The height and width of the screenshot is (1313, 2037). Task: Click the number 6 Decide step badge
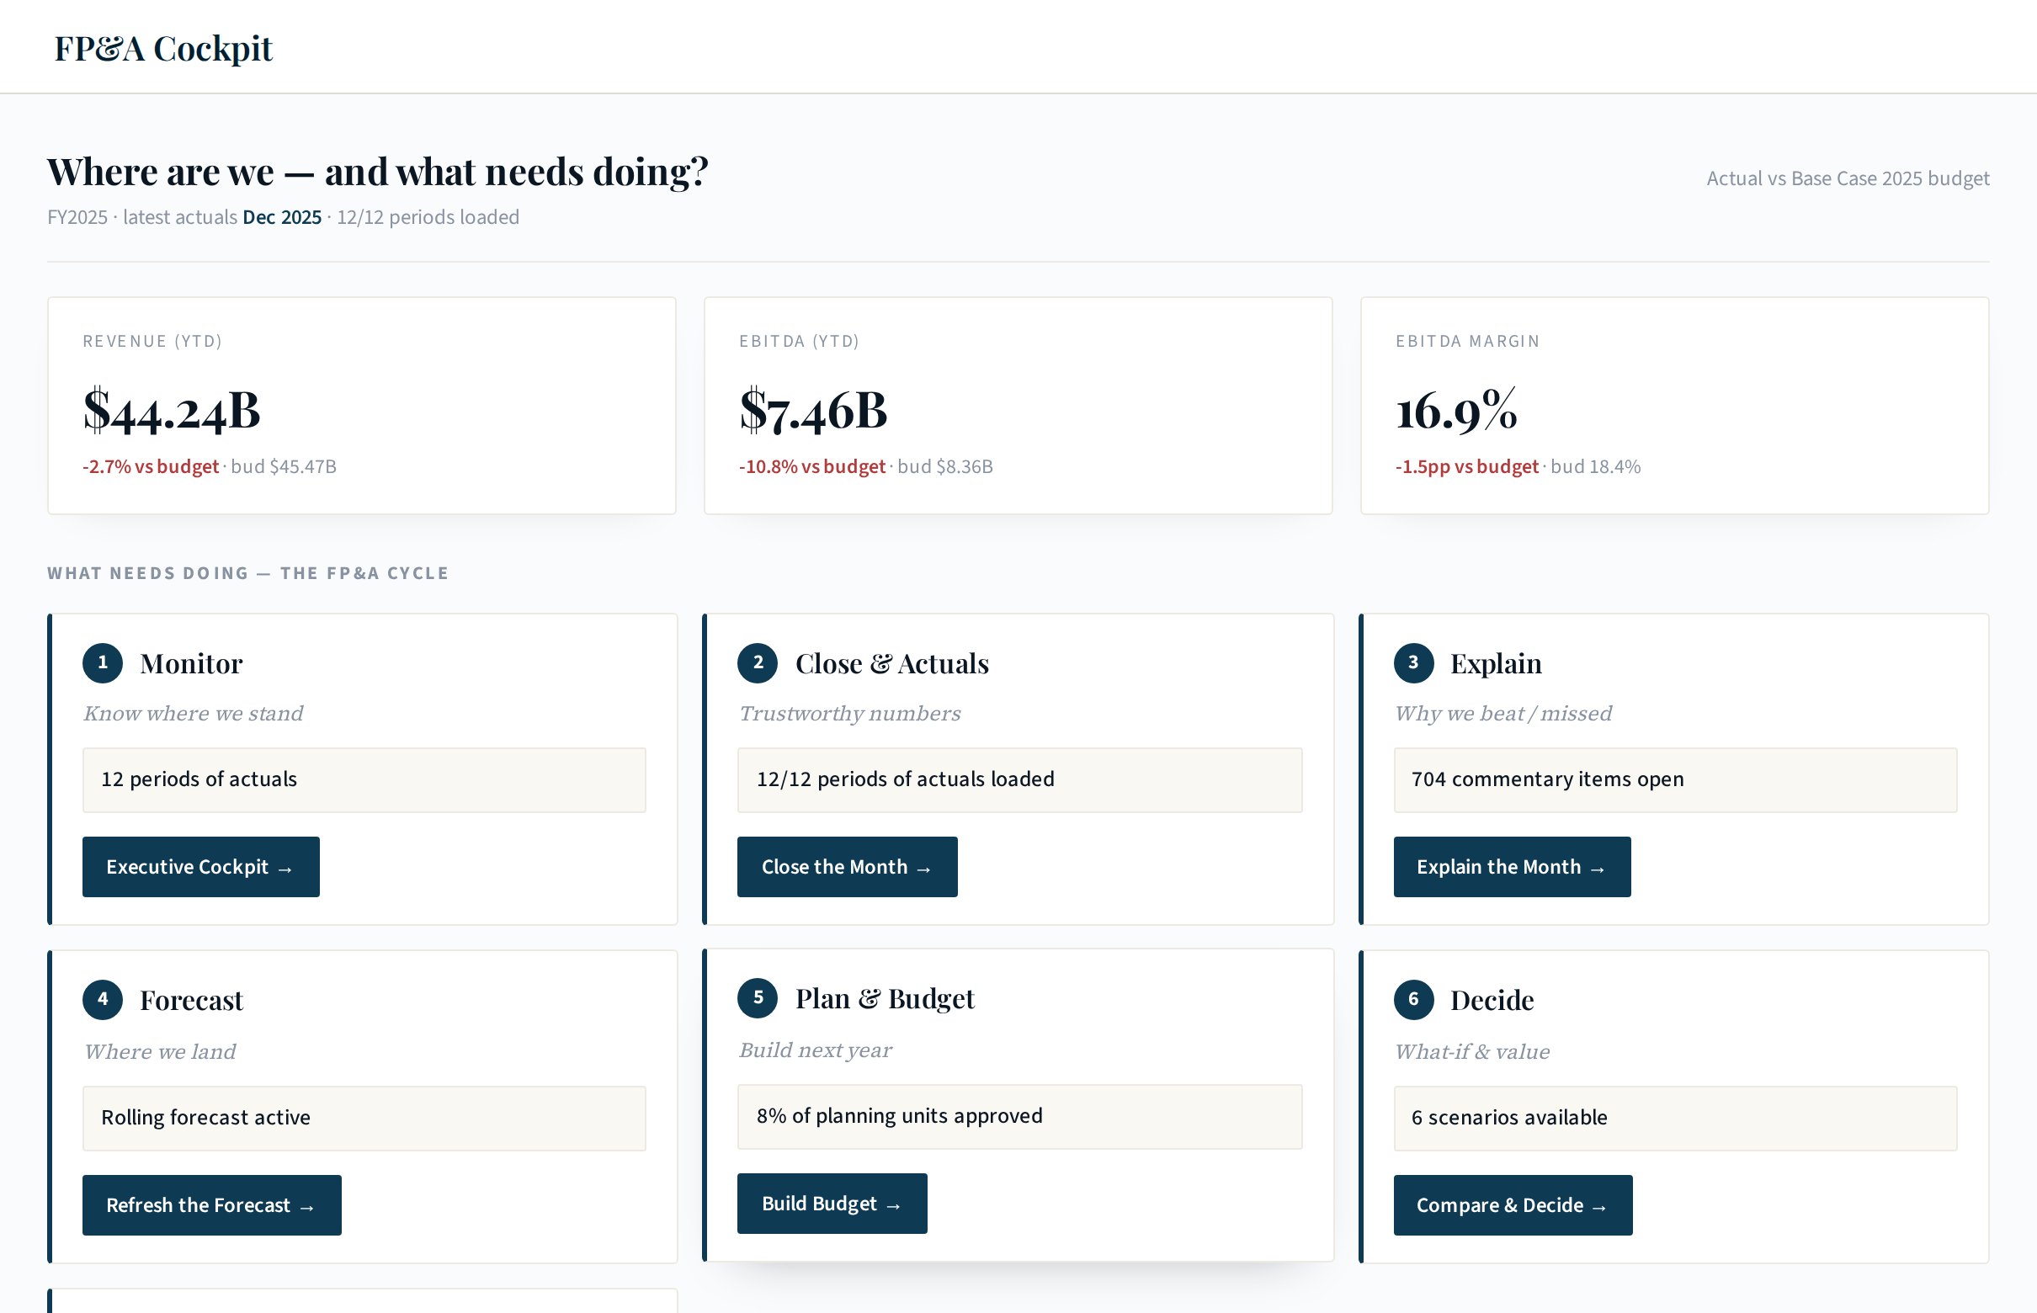1414,999
